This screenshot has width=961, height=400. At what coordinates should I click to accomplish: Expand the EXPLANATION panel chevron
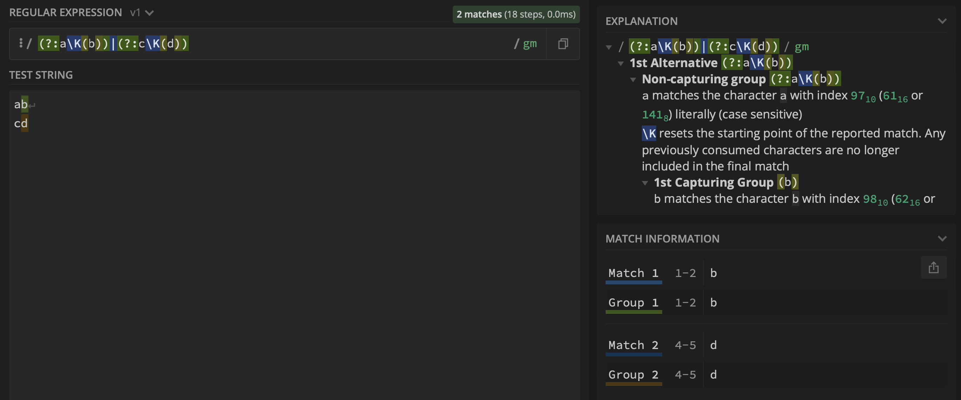[x=943, y=21]
